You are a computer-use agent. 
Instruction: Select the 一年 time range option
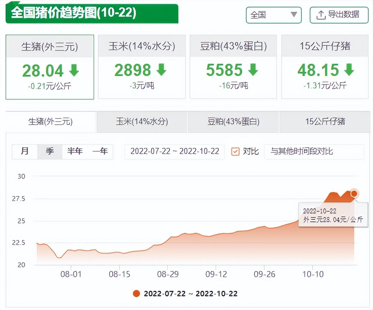[x=100, y=152]
